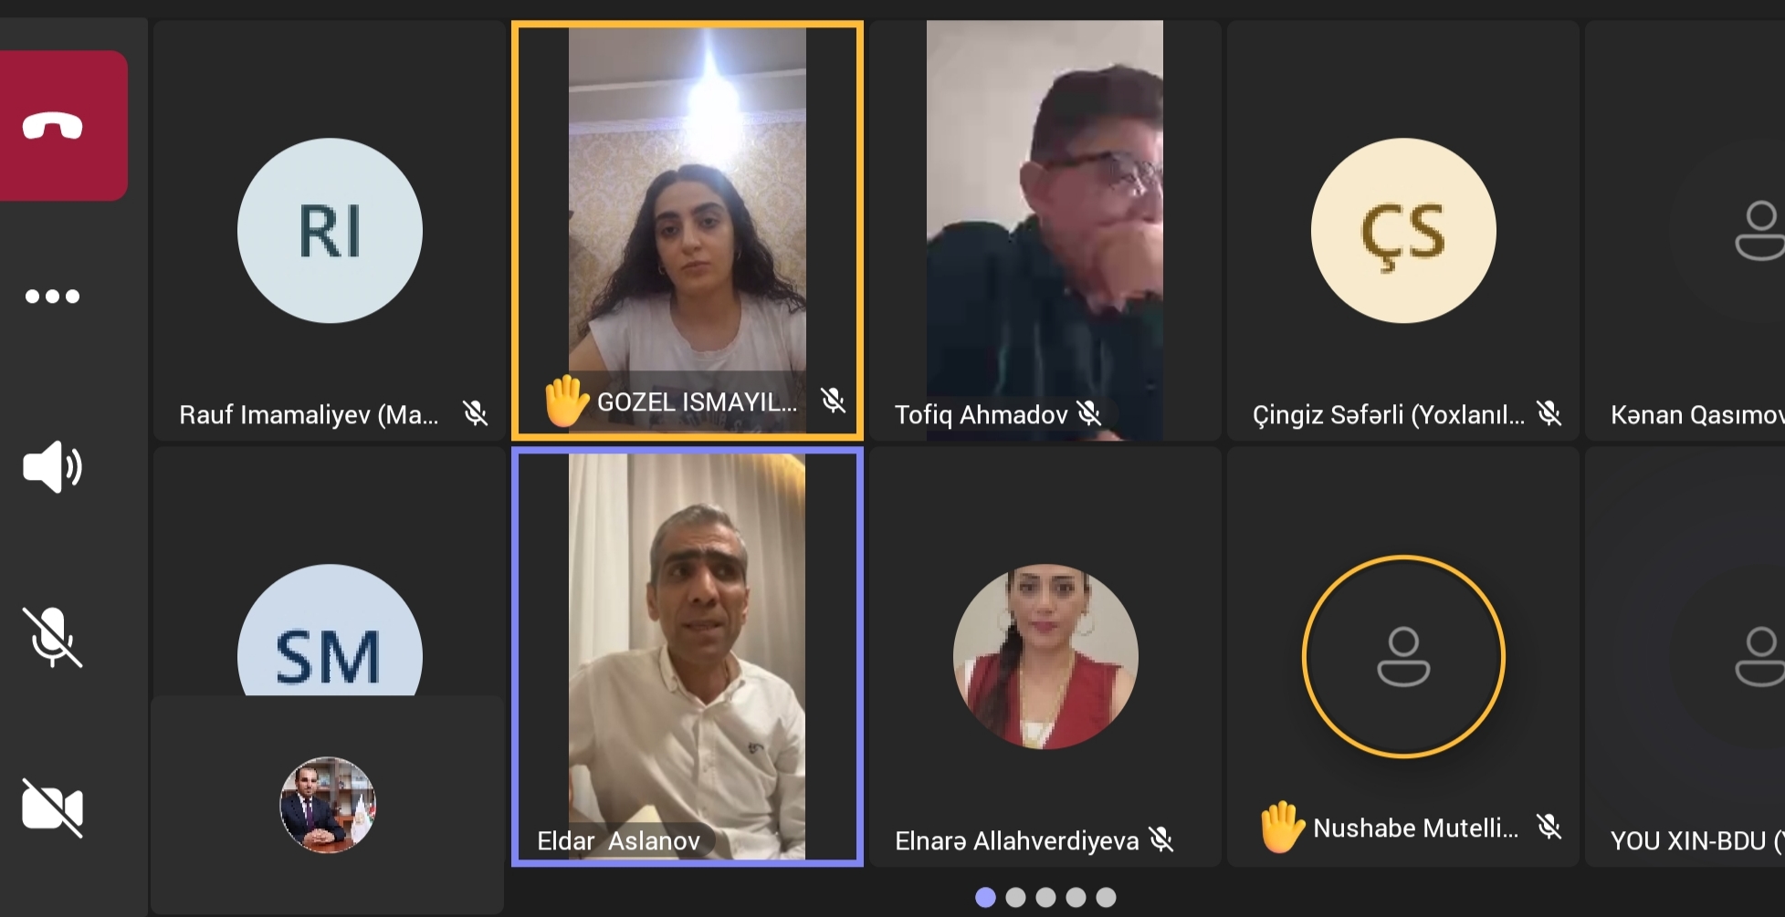Open the three-dot more options menu
This screenshot has width=1785, height=917.
52,297
